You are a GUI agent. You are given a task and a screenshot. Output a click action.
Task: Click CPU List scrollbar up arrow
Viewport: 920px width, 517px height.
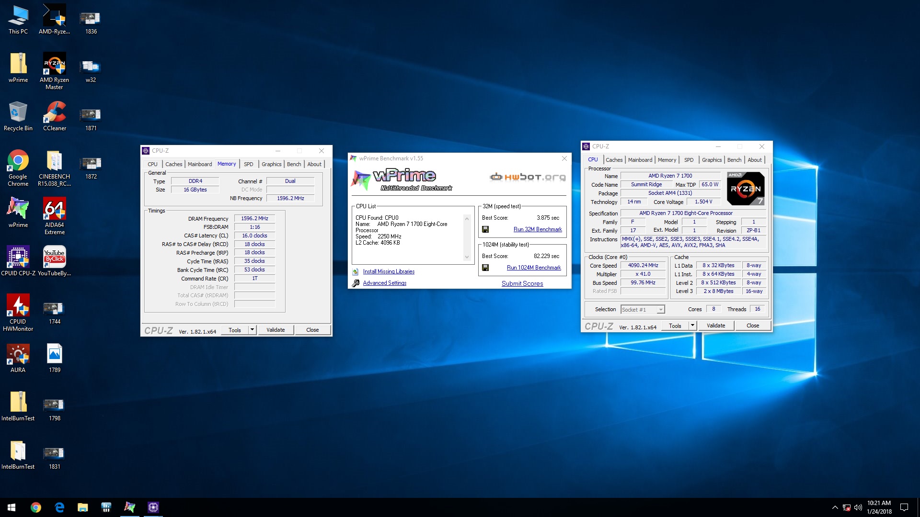point(467,218)
